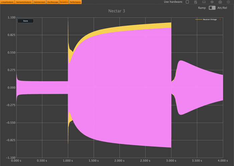Open the Oscilloscope tab

(x=53, y=2)
